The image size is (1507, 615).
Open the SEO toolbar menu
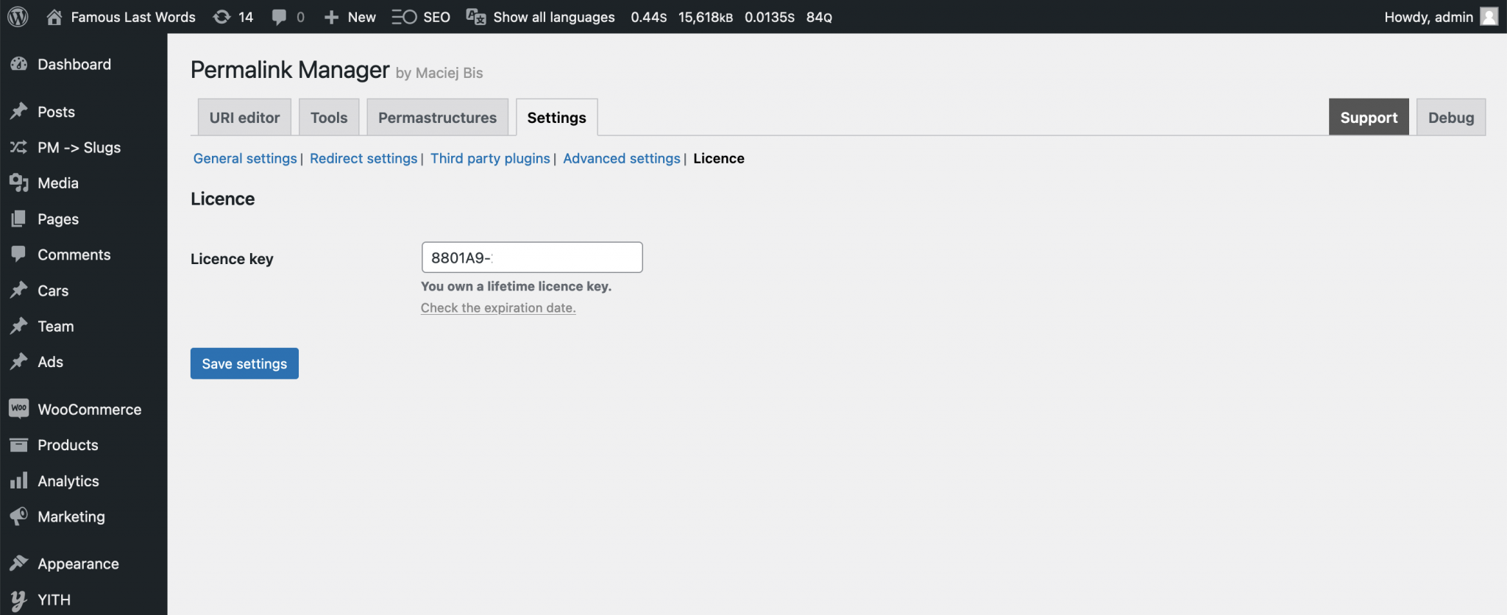421,17
